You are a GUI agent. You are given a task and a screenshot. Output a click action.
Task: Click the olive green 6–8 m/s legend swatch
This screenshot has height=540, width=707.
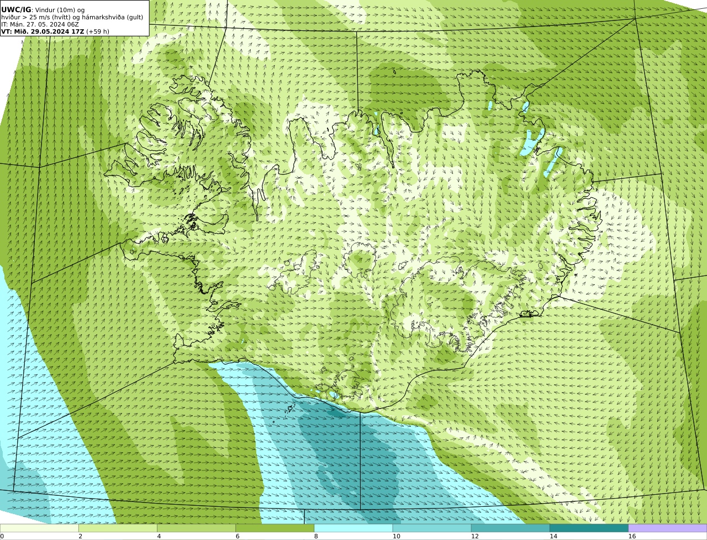coord(275,528)
